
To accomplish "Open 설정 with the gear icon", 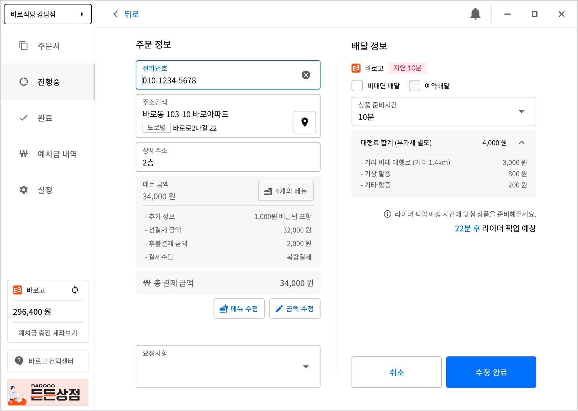I will point(24,190).
